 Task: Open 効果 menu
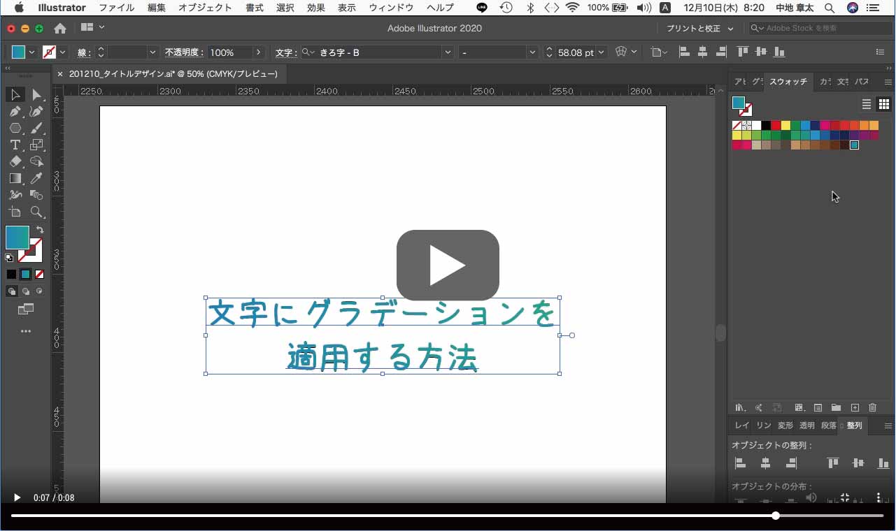click(x=316, y=8)
